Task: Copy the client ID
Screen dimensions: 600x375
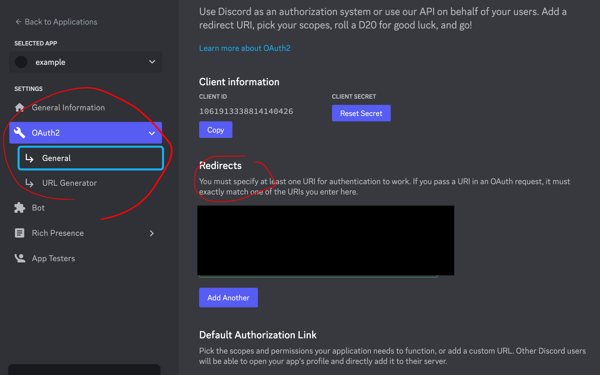Action: (x=215, y=130)
